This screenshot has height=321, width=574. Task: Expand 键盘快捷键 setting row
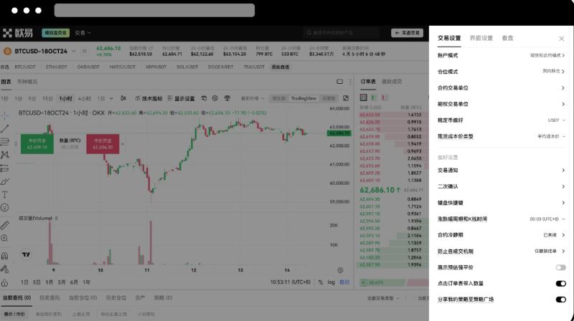[501, 203]
